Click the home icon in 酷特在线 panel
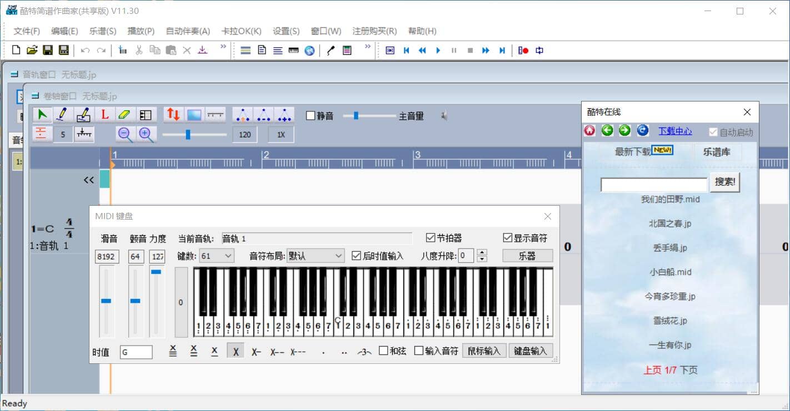790x411 pixels. [x=589, y=130]
